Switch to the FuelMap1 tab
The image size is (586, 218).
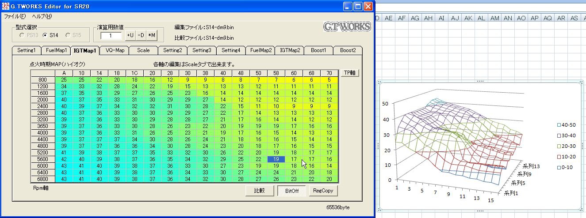[56, 50]
